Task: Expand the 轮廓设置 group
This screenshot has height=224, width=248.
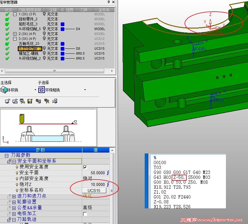Action: point(14,202)
